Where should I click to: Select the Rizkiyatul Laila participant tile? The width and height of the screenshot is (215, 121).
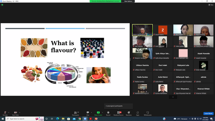coord(183,66)
